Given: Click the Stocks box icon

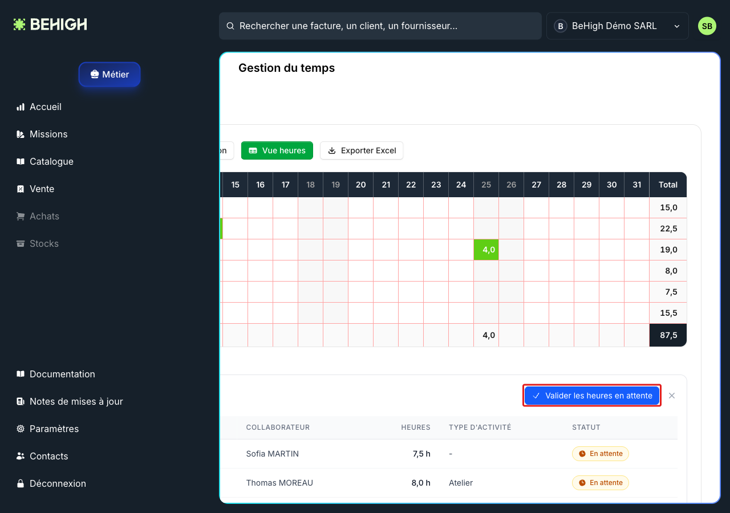Looking at the screenshot, I should [21, 243].
